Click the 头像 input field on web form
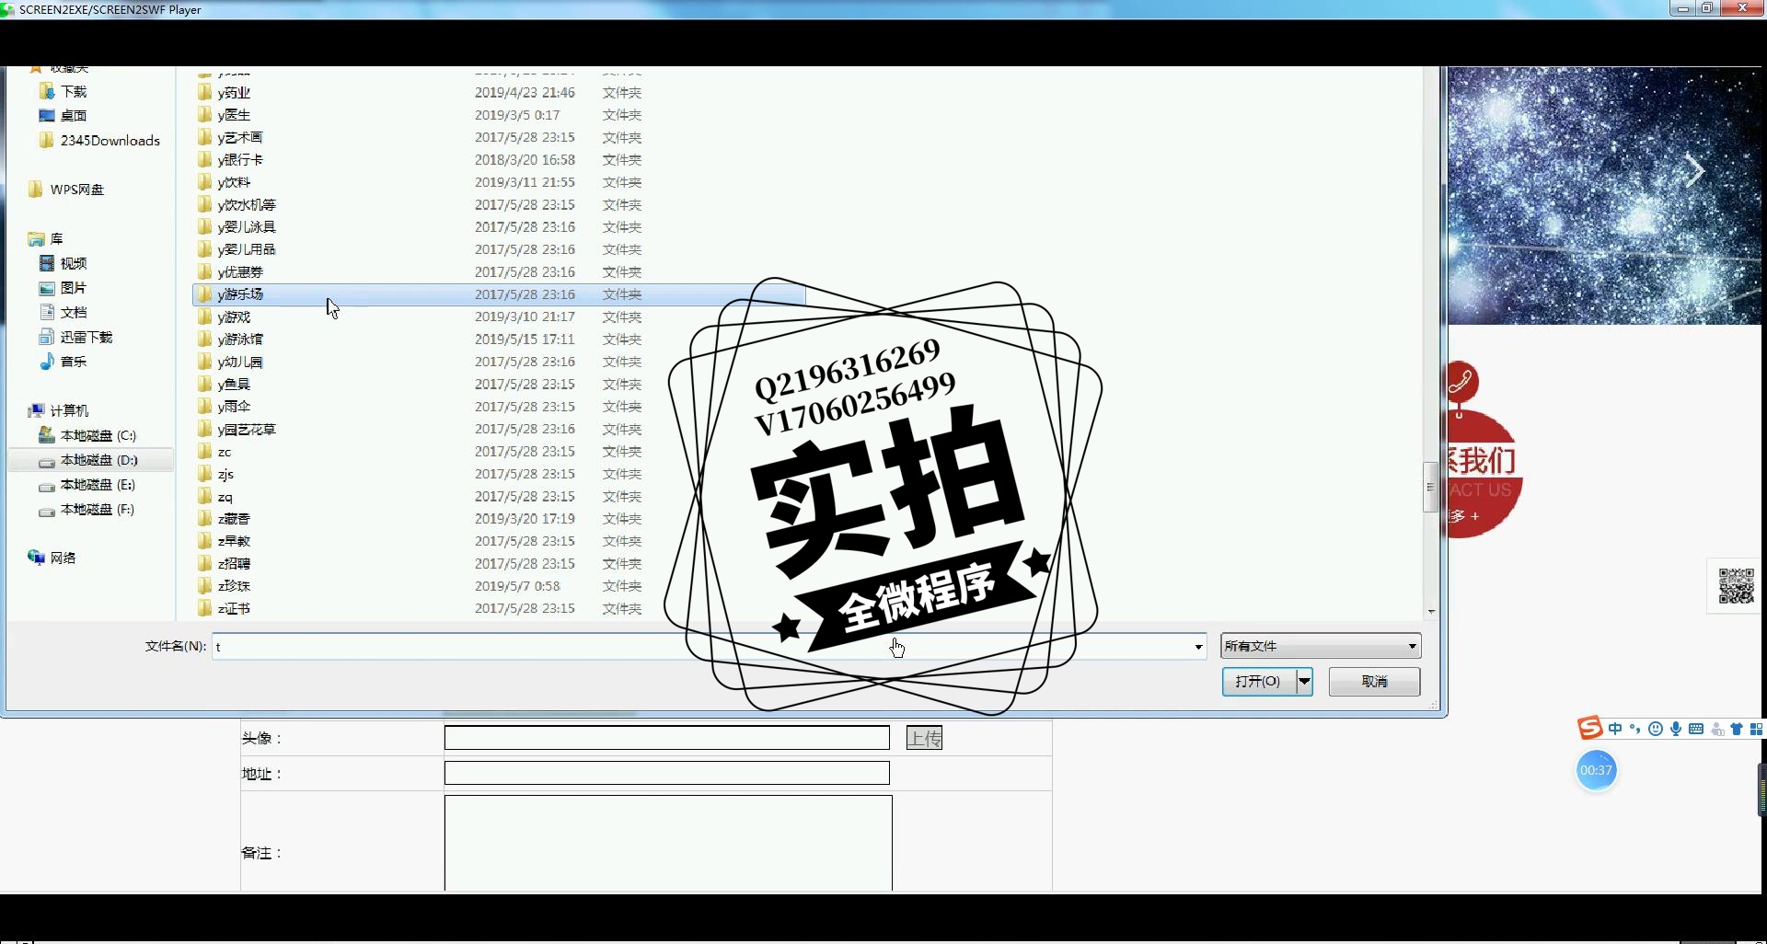The height and width of the screenshot is (944, 1767). [666, 737]
